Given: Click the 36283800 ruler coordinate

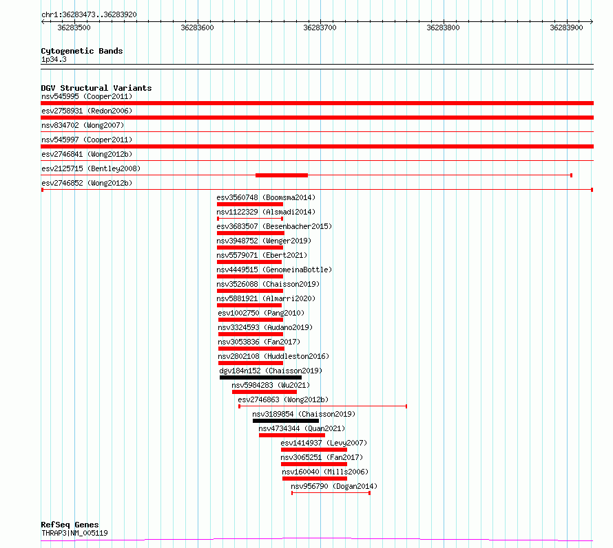Looking at the screenshot, I should 443,28.
